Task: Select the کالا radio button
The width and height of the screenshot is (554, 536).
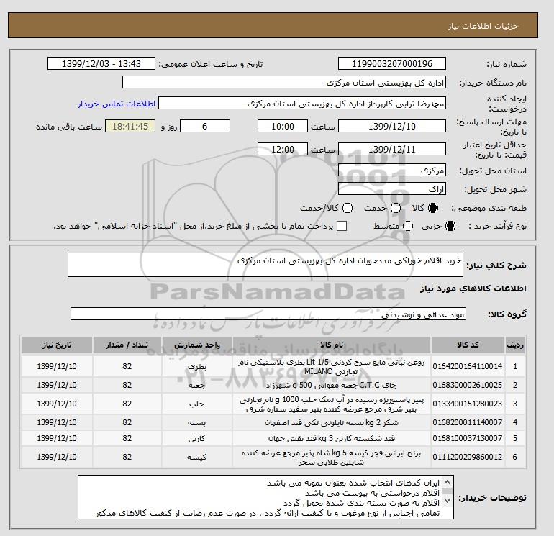Action: 433,208
